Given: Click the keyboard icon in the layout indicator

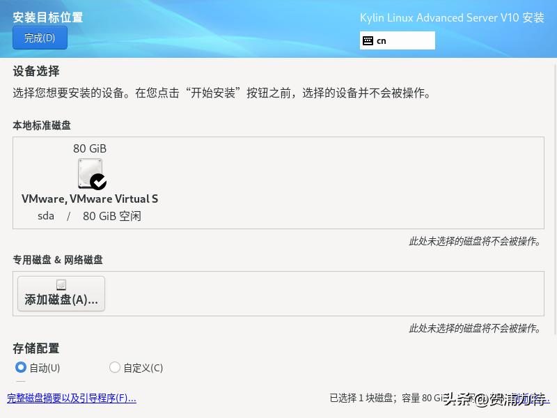Looking at the screenshot, I should tap(368, 40).
